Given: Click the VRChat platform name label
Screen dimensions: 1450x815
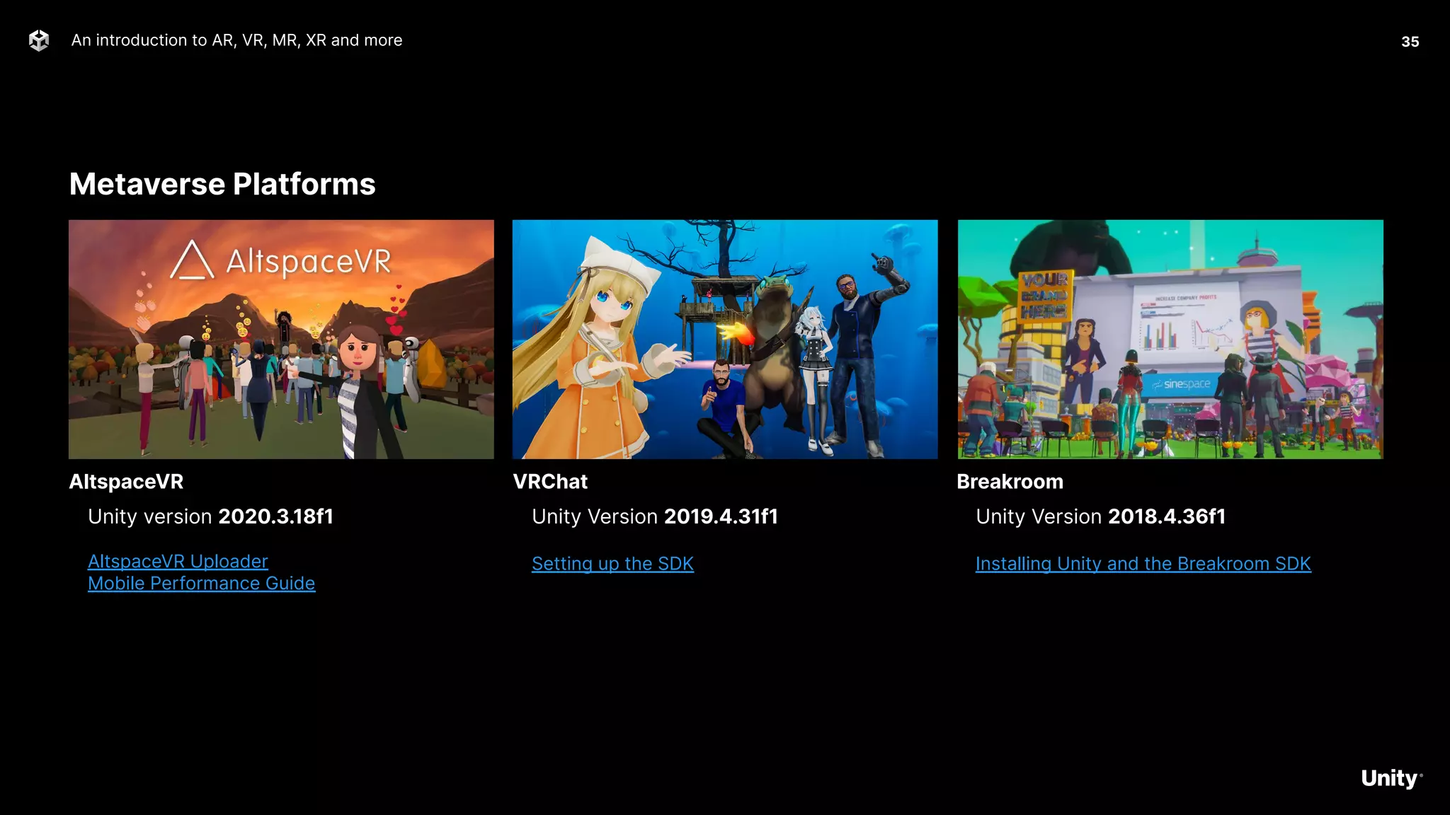Looking at the screenshot, I should pyautogui.click(x=550, y=482).
